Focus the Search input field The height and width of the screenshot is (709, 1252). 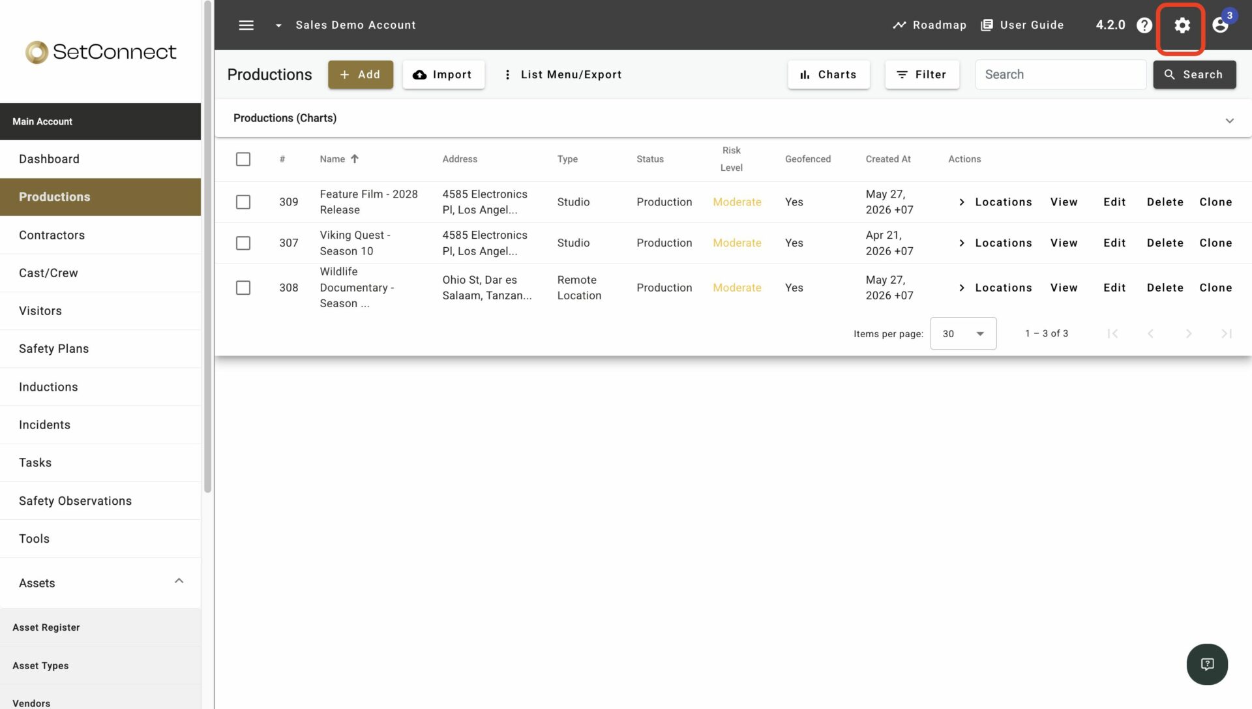coord(1060,74)
